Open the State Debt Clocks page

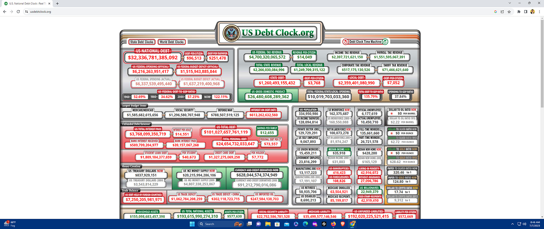(142, 42)
